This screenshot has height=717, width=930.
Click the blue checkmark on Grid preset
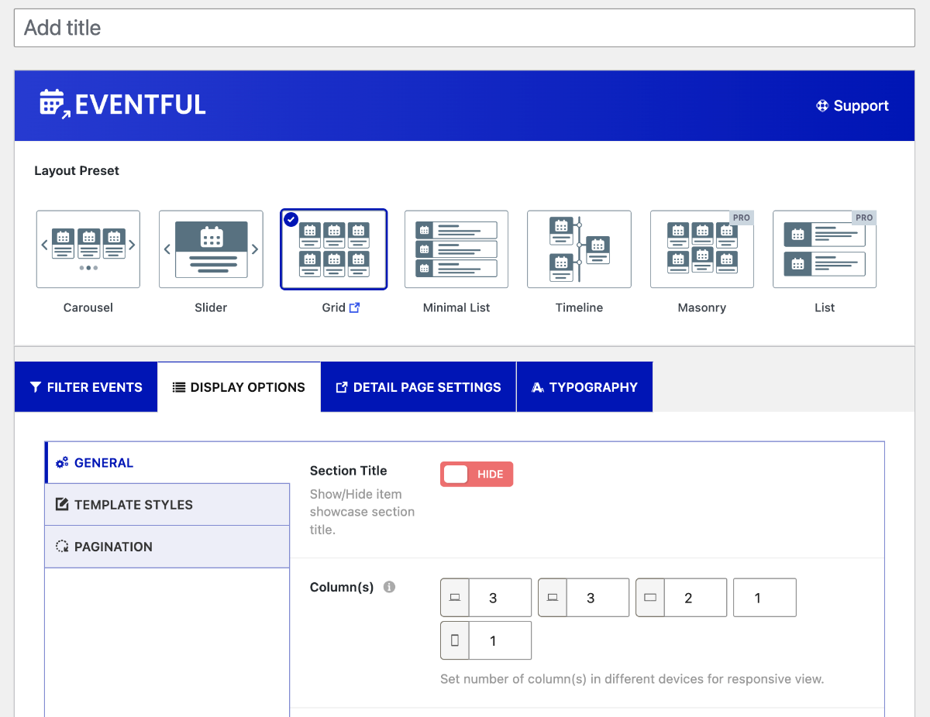(x=291, y=219)
